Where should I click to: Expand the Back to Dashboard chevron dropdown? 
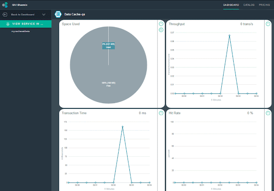pyautogui.click(x=44, y=15)
